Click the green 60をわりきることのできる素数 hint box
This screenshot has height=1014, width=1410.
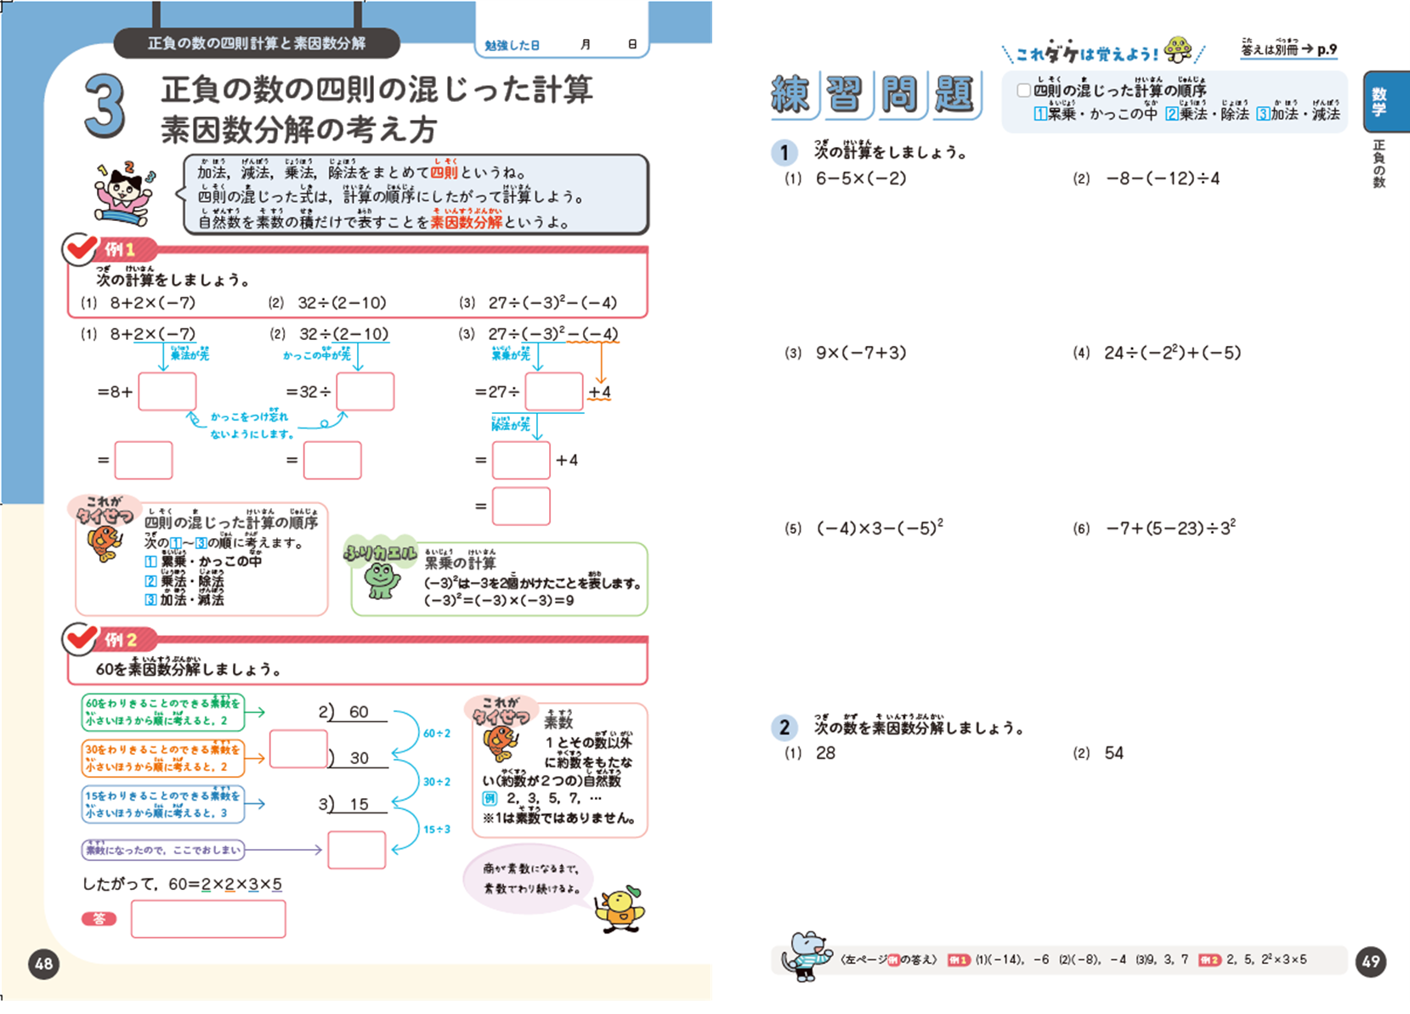pyautogui.click(x=163, y=712)
